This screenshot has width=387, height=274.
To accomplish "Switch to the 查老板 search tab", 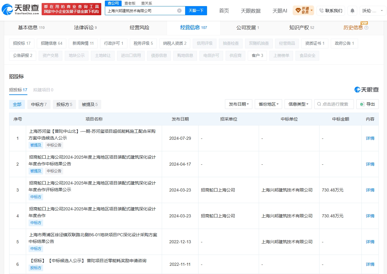I will [x=130, y=3].
